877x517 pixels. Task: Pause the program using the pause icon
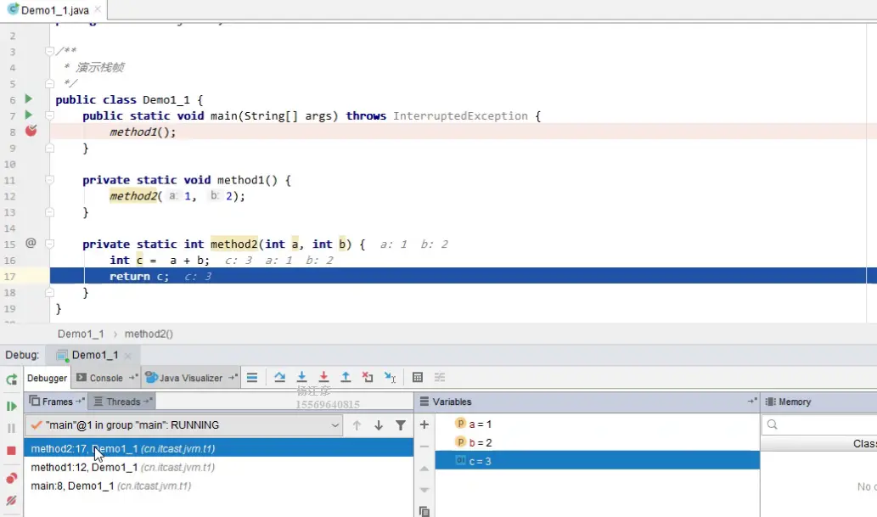click(x=11, y=428)
